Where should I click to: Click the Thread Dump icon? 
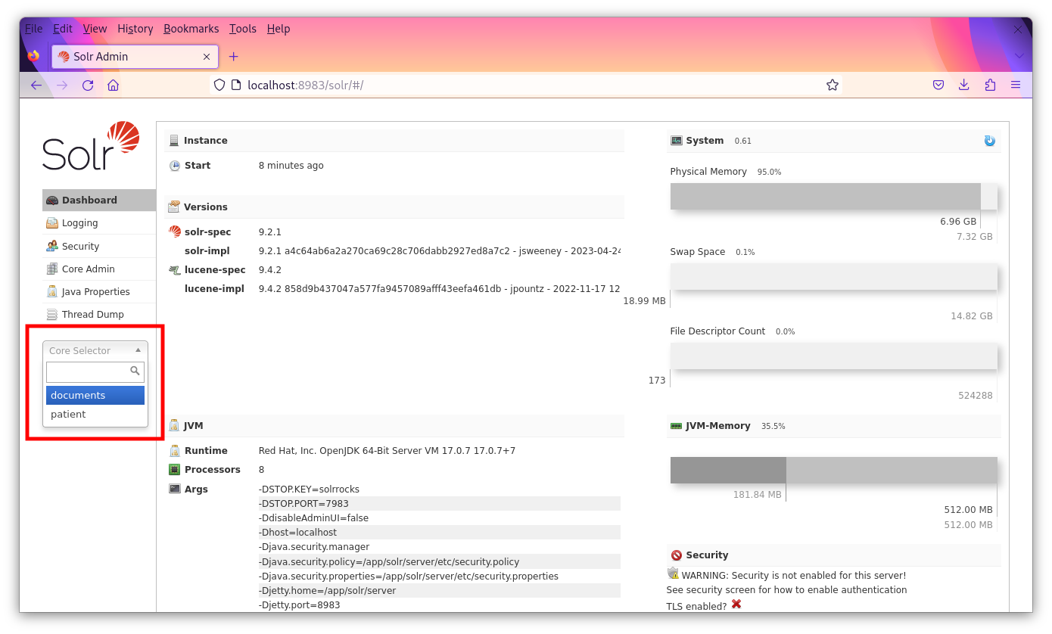(52, 314)
